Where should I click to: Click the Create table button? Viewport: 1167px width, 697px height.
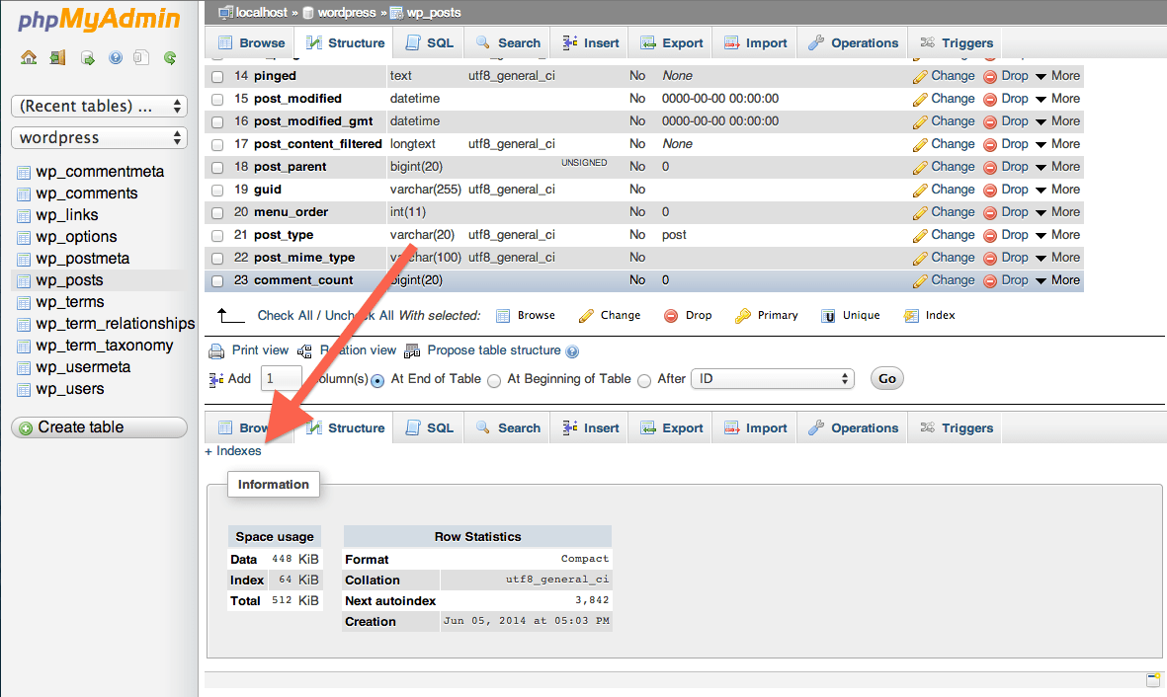click(x=99, y=427)
